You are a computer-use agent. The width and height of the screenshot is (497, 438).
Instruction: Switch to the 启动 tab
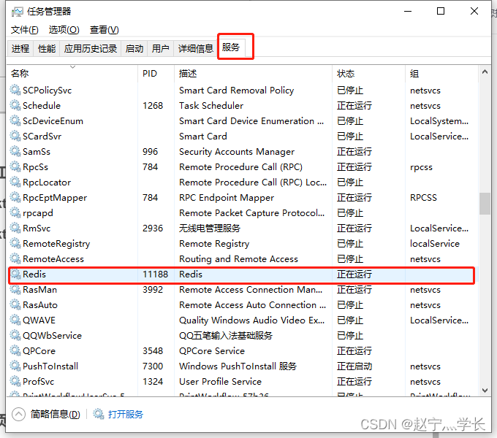click(134, 48)
